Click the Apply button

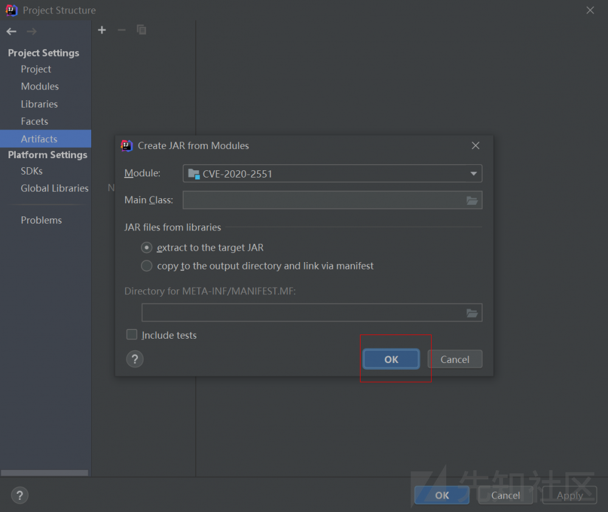(x=568, y=495)
